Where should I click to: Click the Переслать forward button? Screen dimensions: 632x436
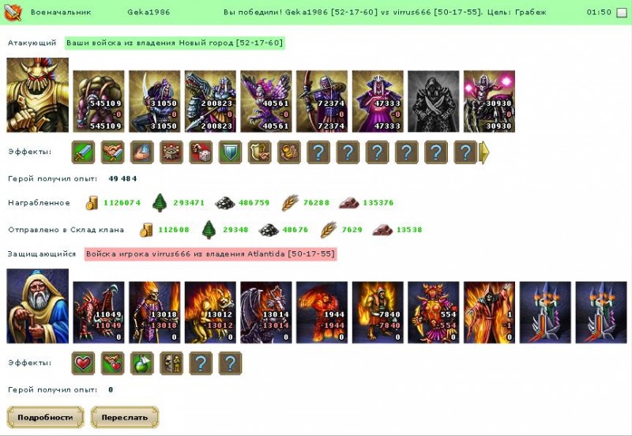point(125,418)
